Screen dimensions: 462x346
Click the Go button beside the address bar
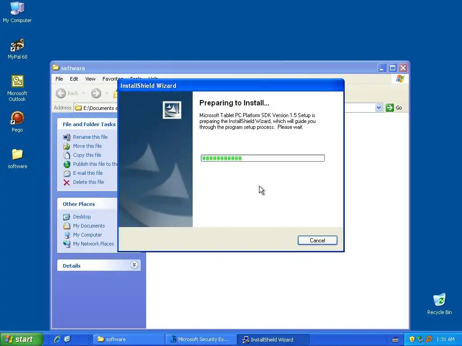coord(394,108)
